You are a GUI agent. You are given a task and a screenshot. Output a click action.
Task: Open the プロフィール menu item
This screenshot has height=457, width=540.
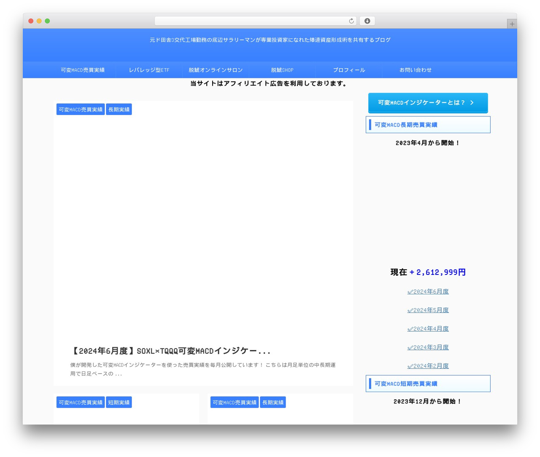click(349, 70)
